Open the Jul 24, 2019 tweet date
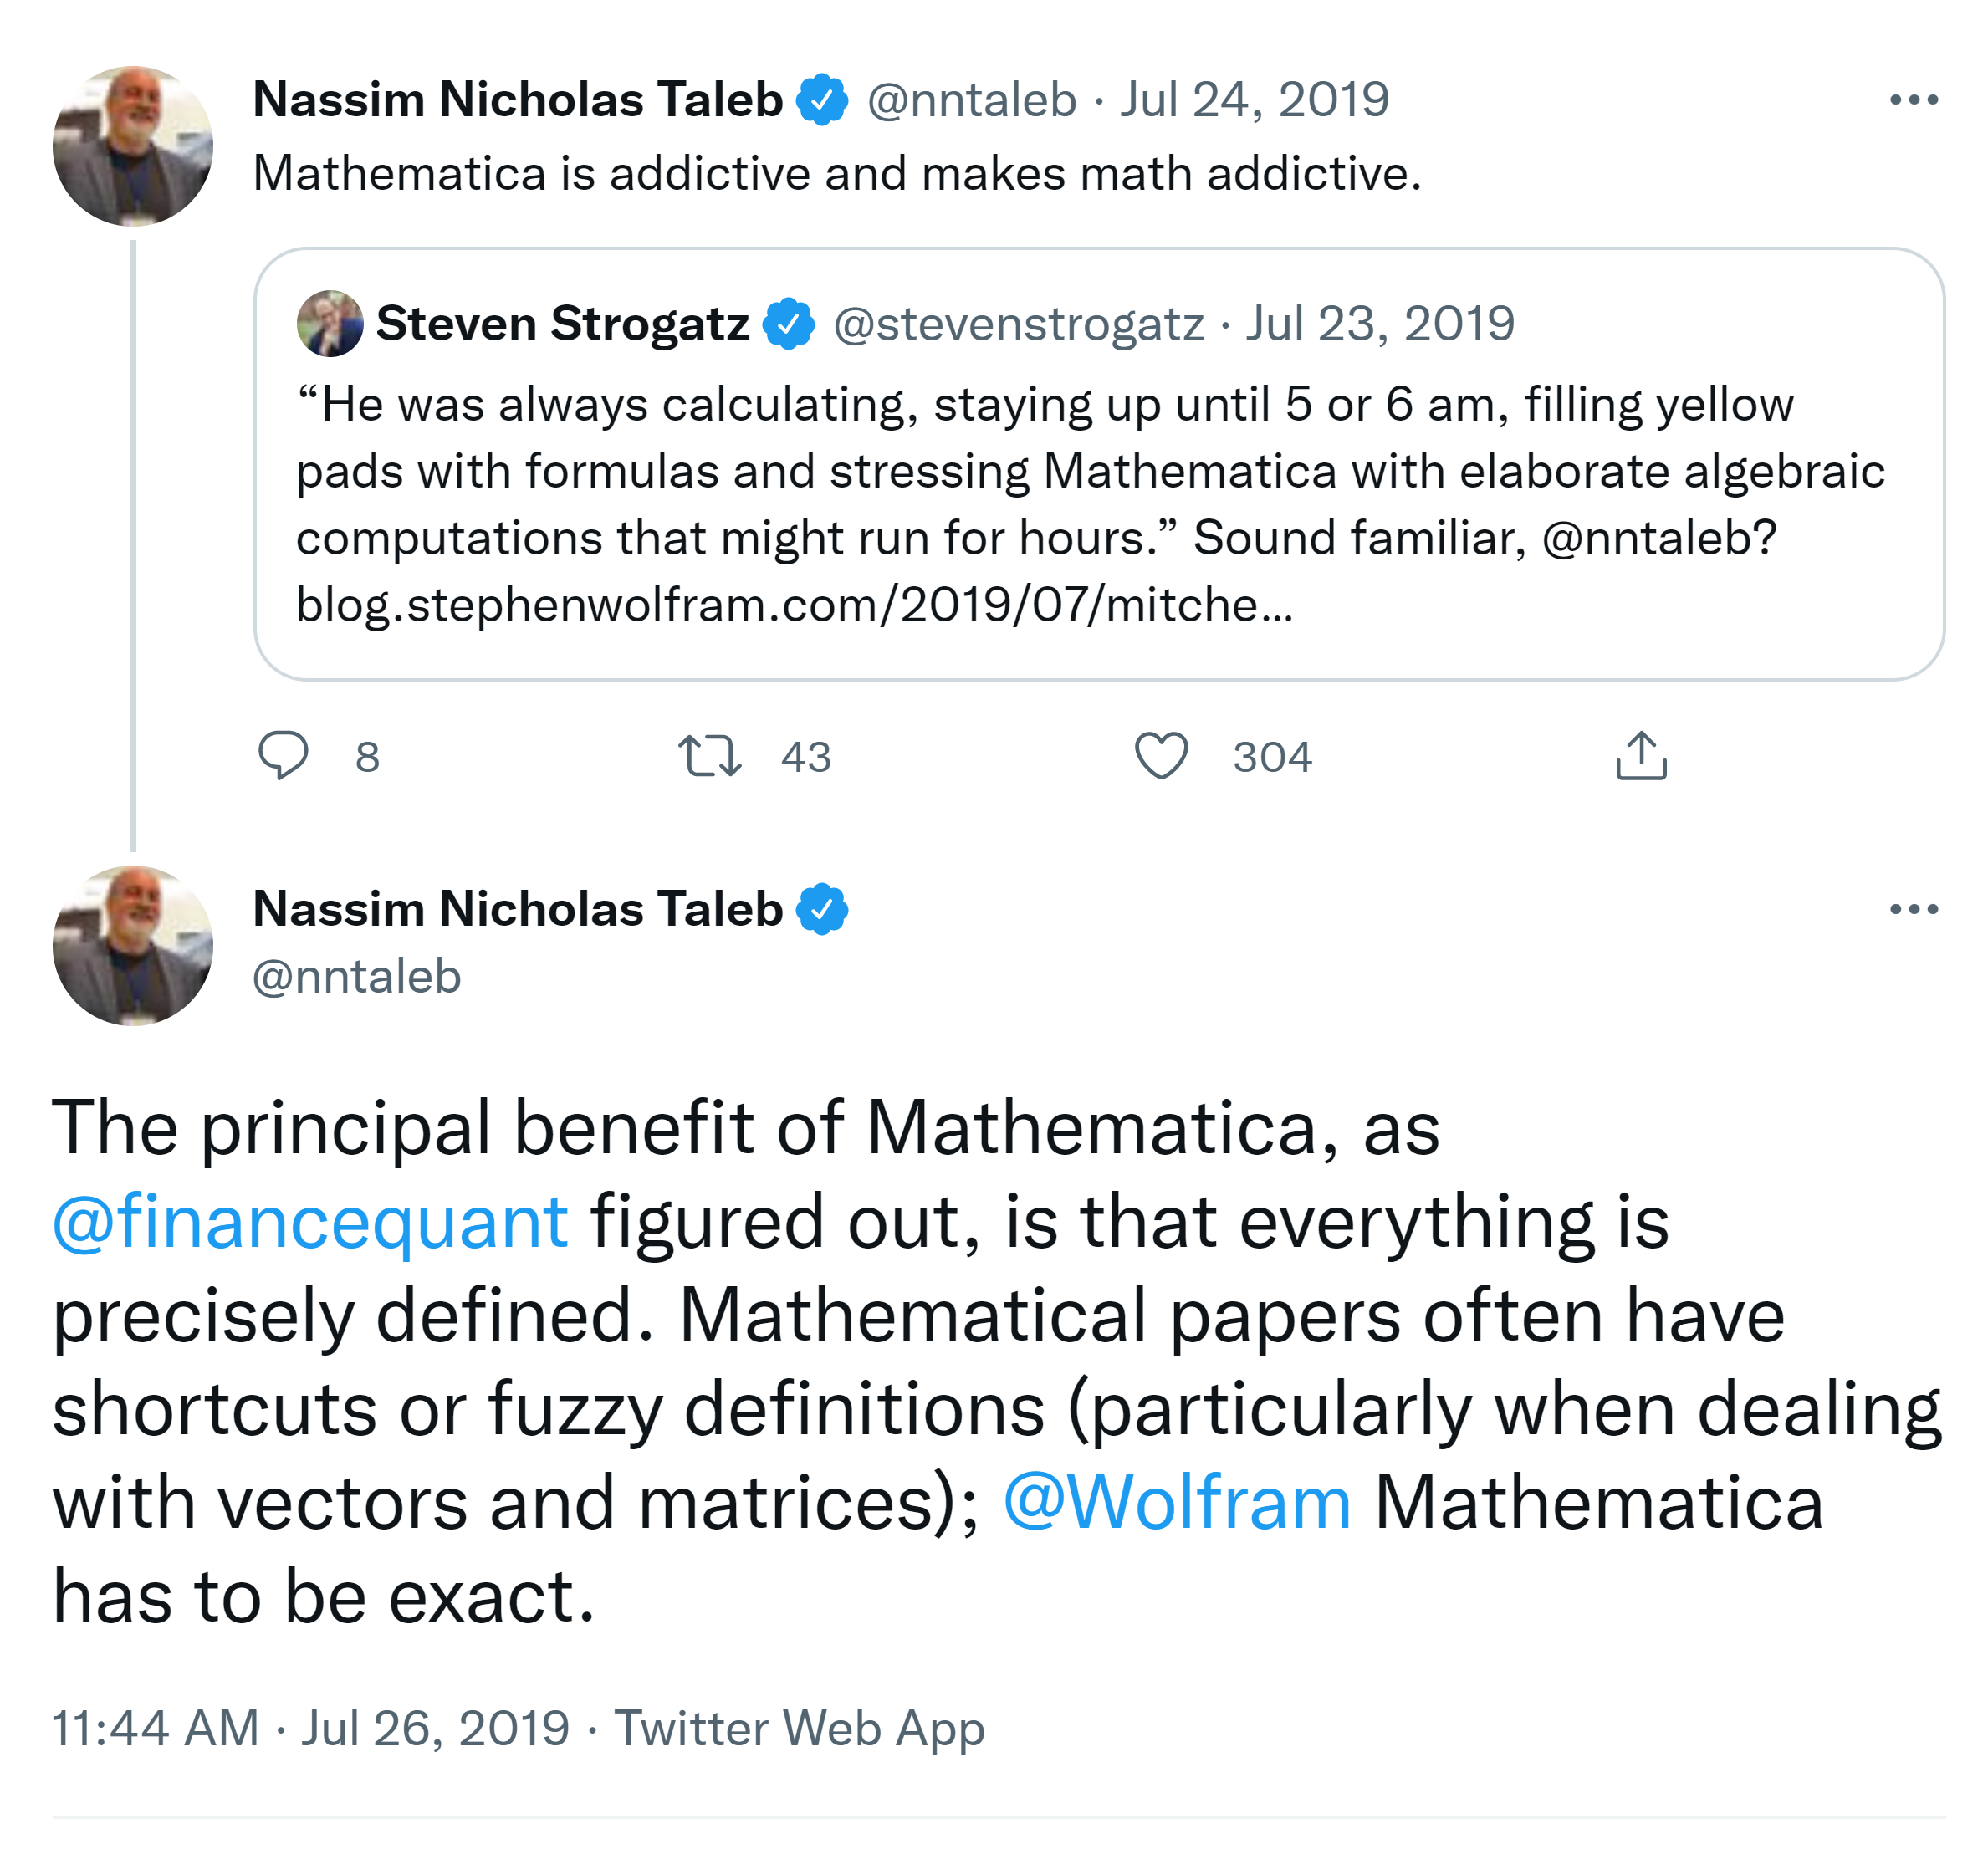Screen dimensions: 1988x1849 click(1254, 100)
